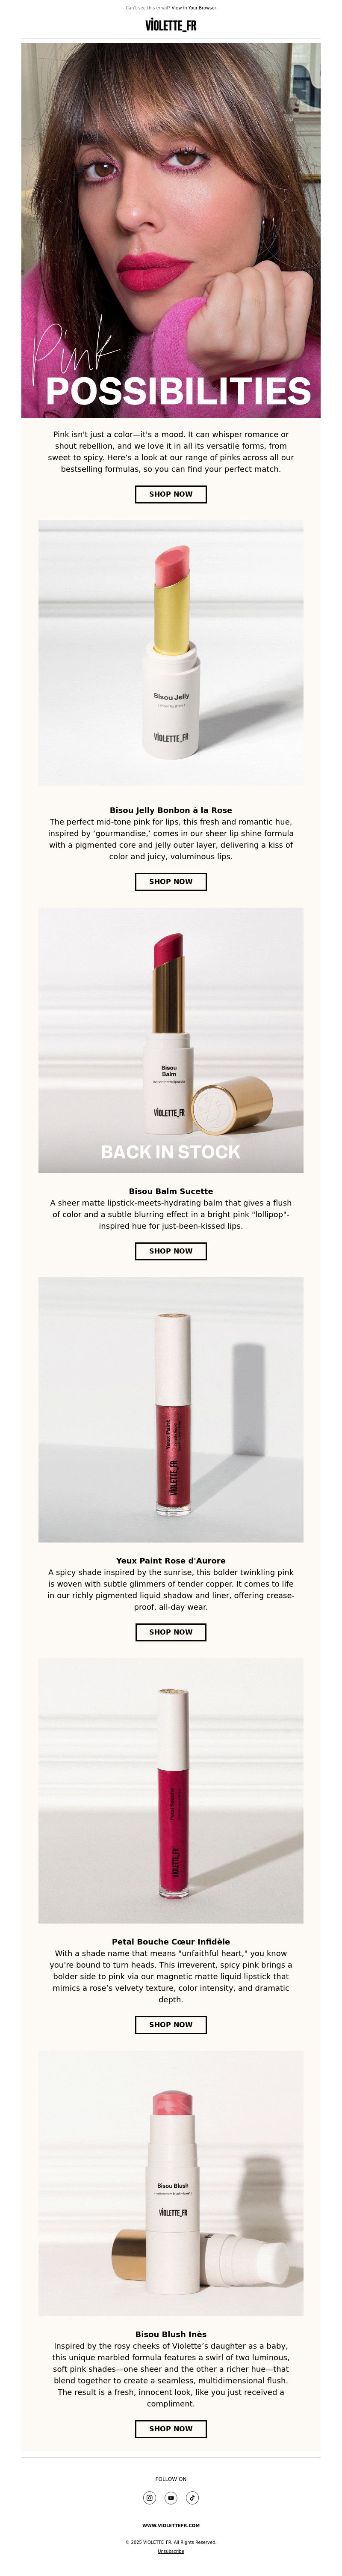Click Shop Now under Bisou Blush Inès
Image resolution: width=342 pixels, height=2576 pixels.
pos(171,2428)
